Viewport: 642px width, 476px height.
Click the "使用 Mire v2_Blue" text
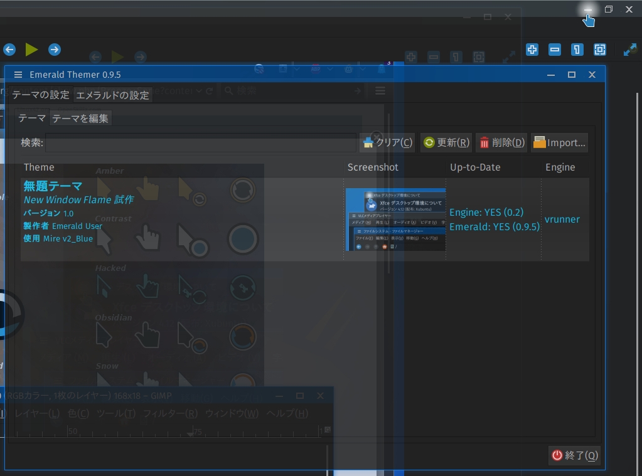[x=58, y=238]
